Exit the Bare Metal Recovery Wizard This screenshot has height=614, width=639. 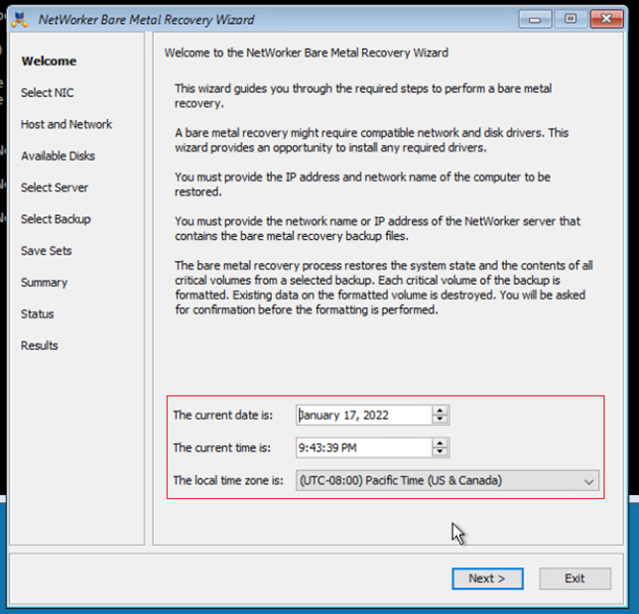575,578
